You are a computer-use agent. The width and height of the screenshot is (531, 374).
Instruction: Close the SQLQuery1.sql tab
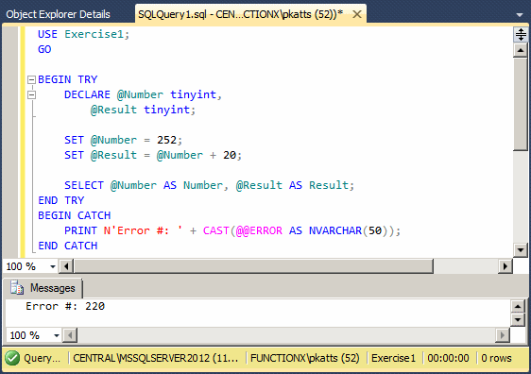point(357,14)
